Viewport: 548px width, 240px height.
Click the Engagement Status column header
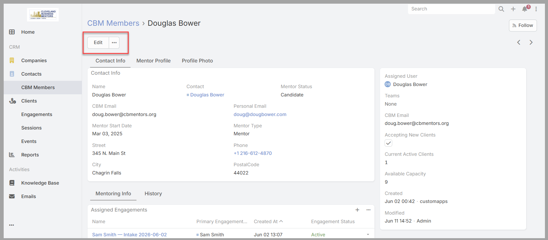(333, 222)
